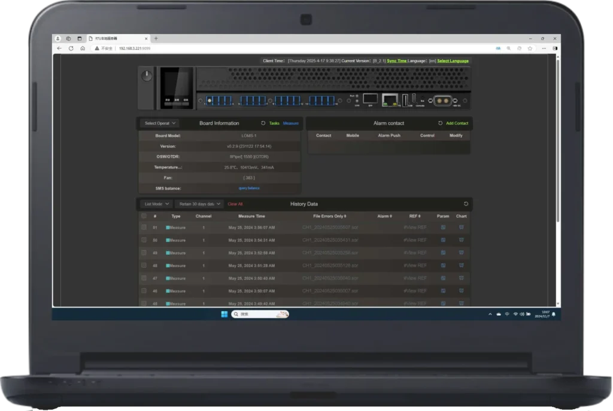Open notifications bell in system tray

point(554,315)
